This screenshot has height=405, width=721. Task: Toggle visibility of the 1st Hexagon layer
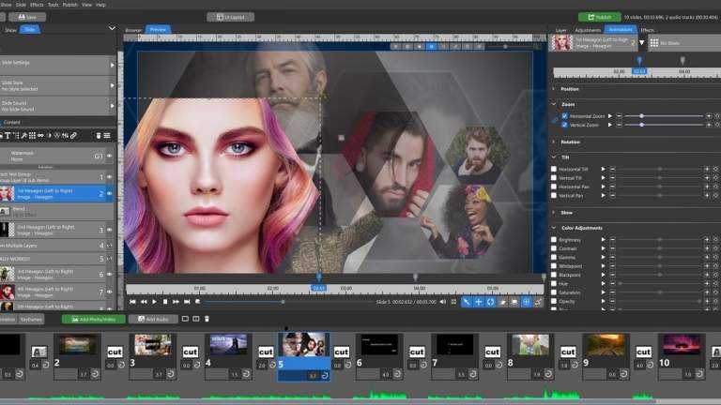pos(110,194)
